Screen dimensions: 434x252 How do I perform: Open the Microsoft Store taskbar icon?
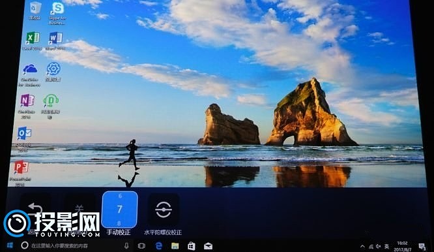coord(191,245)
